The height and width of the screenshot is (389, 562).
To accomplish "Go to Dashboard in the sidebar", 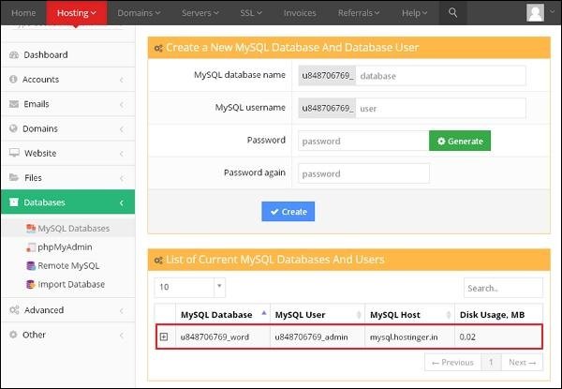I will (x=45, y=55).
